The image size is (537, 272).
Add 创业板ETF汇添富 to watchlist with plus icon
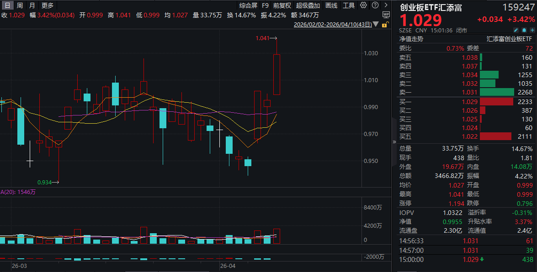(532, 30)
